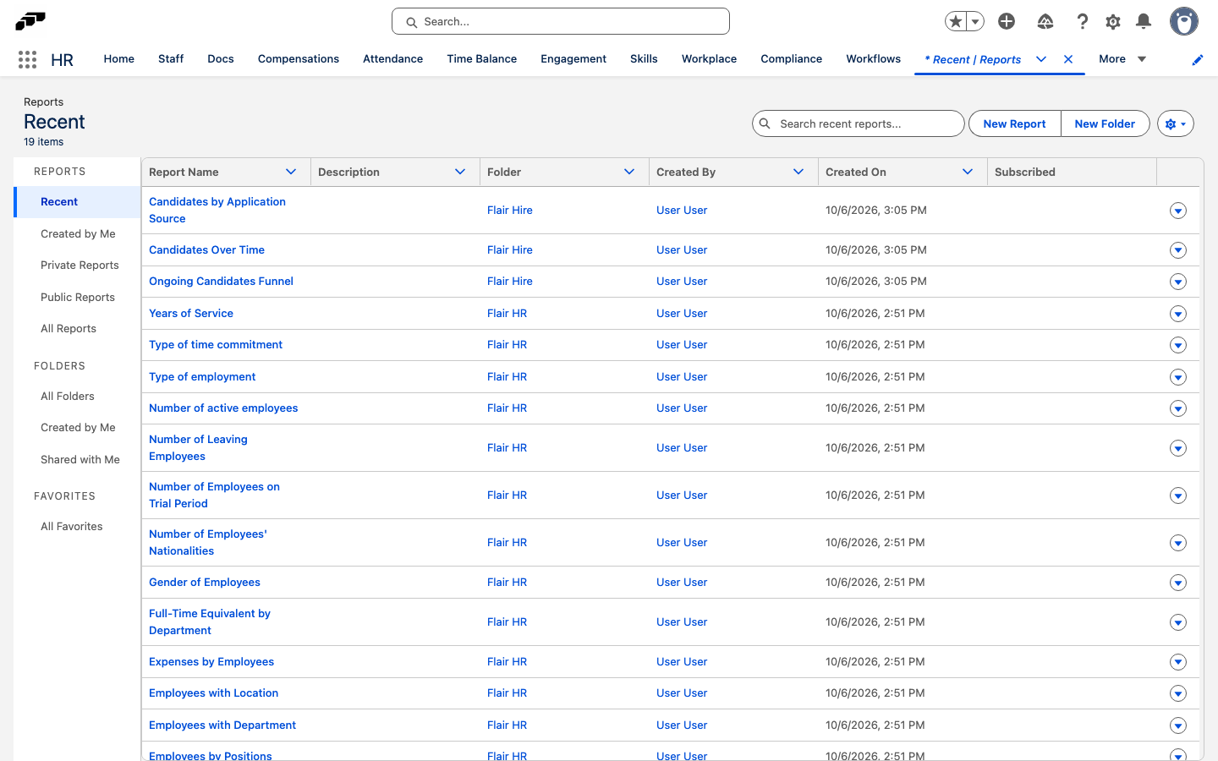The image size is (1218, 761).
Task: Open the Report Name column menu
Action: [x=291, y=172]
